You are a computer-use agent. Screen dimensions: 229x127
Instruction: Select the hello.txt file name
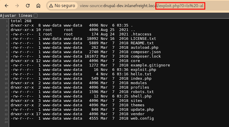tap(141, 74)
